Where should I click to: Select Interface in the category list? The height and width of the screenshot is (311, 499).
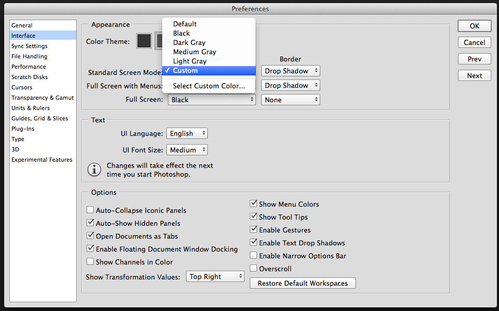(43, 36)
